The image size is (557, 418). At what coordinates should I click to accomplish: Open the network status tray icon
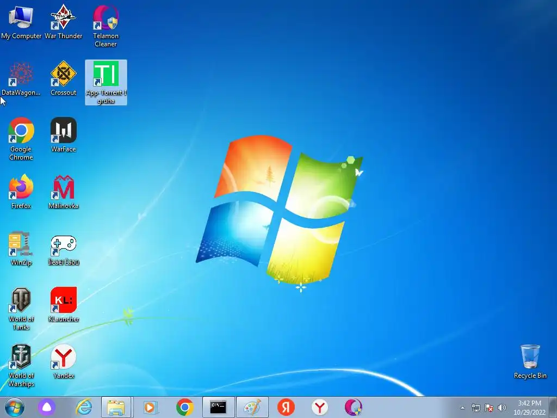click(x=475, y=408)
